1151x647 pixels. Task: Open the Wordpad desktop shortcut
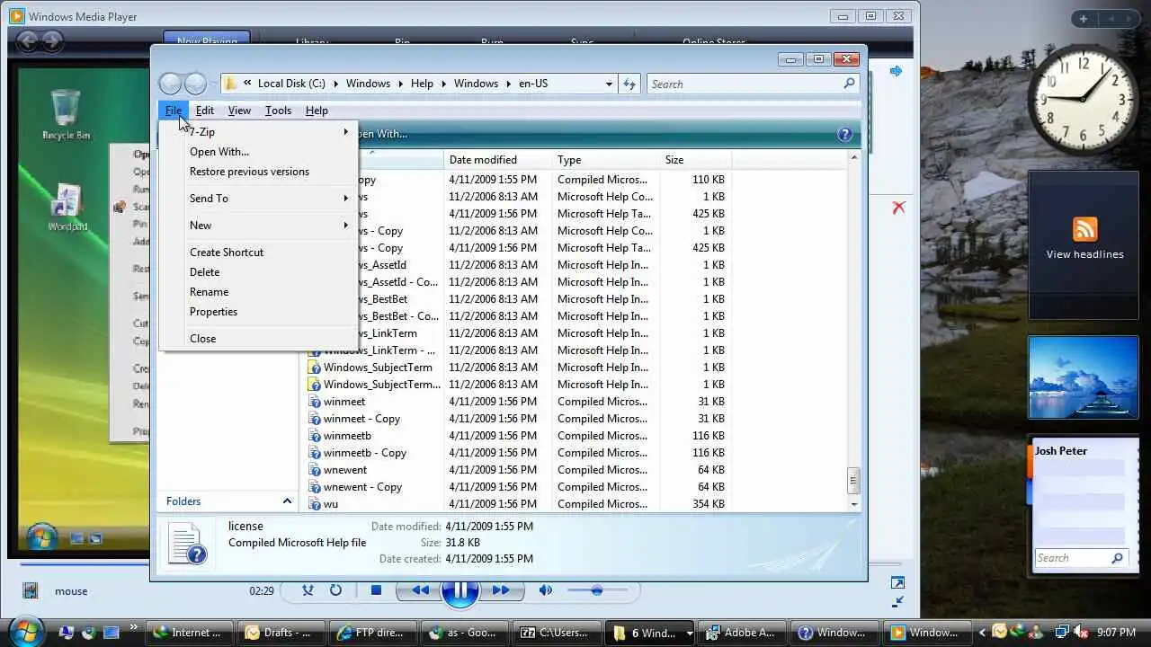pyautogui.click(x=67, y=208)
